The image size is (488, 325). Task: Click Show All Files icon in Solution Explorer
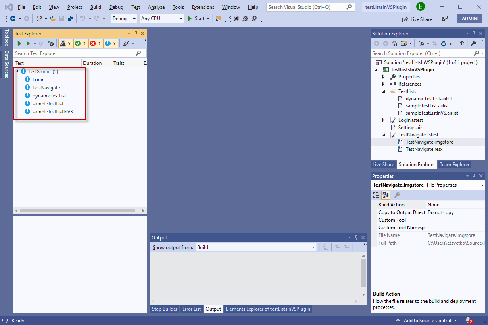[461, 43]
